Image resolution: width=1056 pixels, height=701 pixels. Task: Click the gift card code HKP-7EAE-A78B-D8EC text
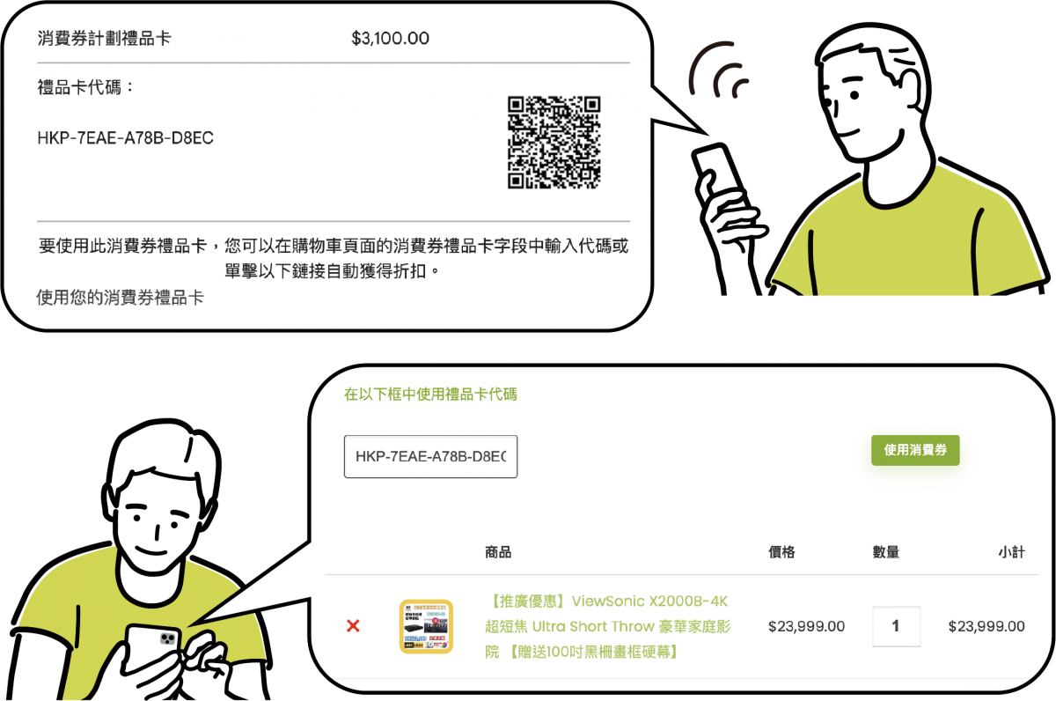pyautogui.click(x=126, y=138)
